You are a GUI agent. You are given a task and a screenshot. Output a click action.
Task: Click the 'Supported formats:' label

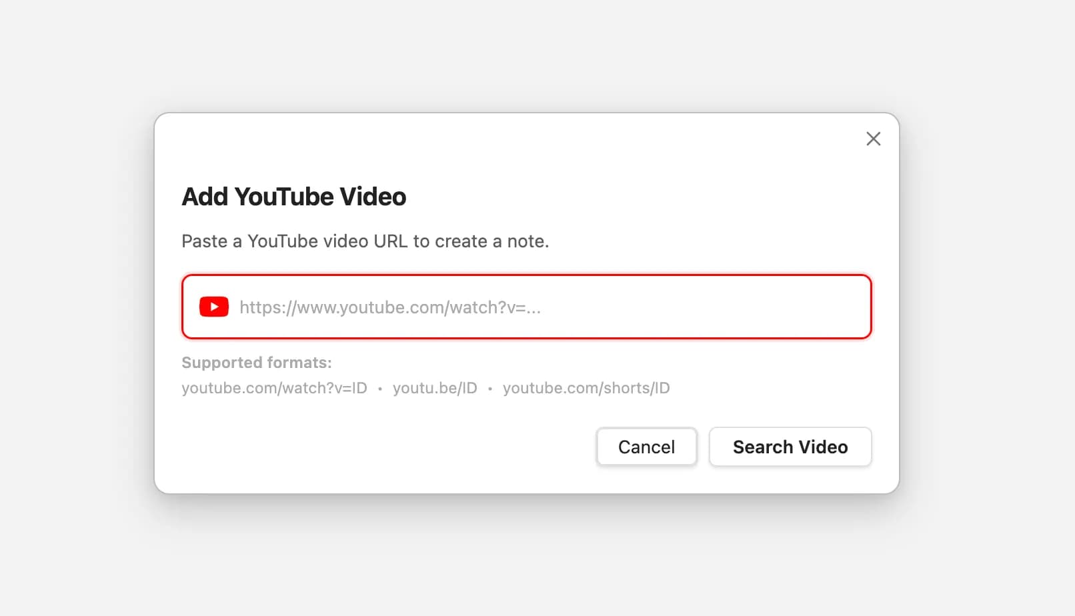[x=257, y=363]
